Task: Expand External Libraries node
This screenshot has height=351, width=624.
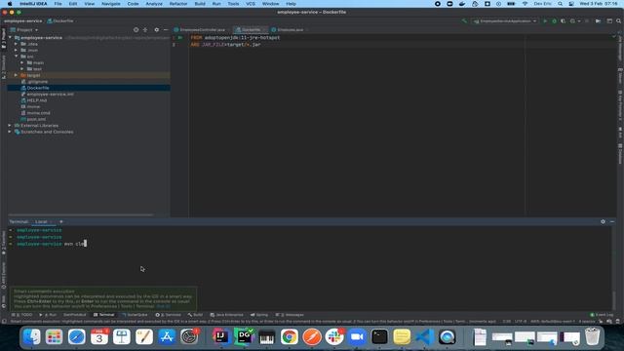Action: (x=11, y=126)
